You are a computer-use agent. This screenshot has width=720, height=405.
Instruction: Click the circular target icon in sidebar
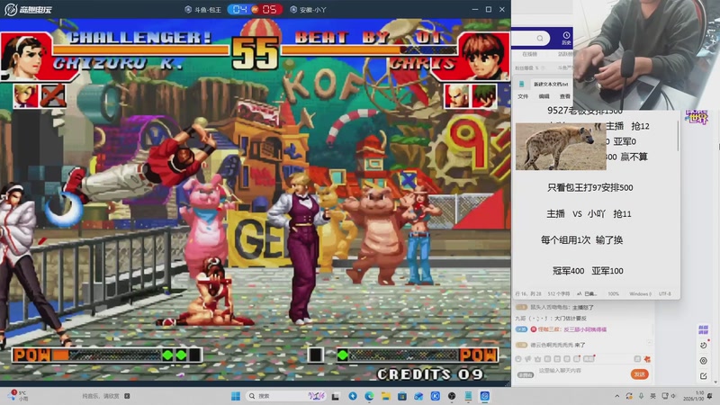[x=704, y=361]
